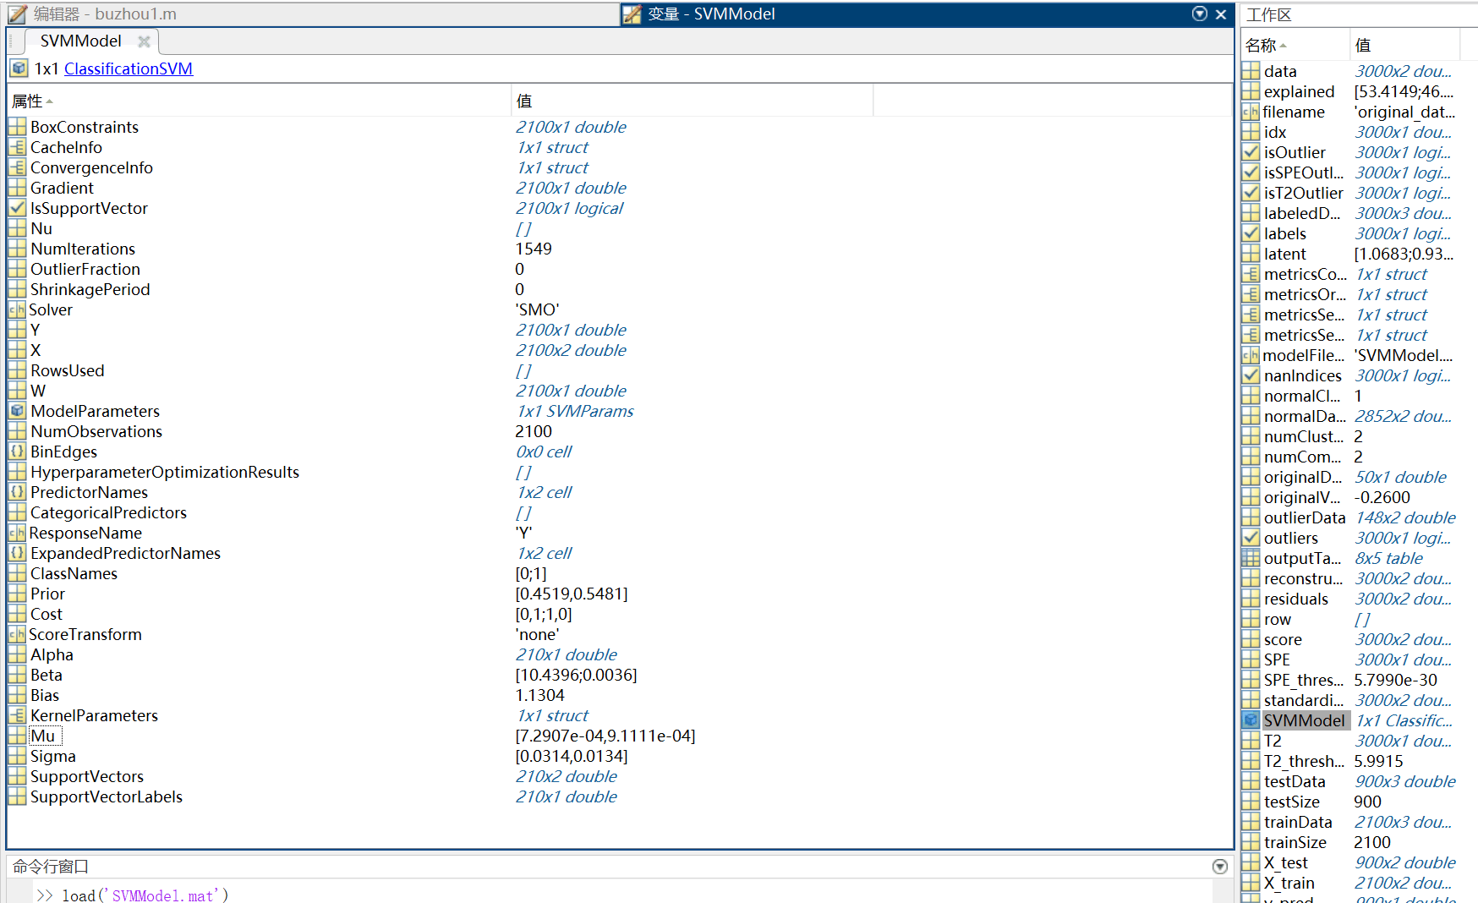Expand the command window options menu
Image resolution: width=1478 pixels, height=903 pixels.
coord(1219,867)
